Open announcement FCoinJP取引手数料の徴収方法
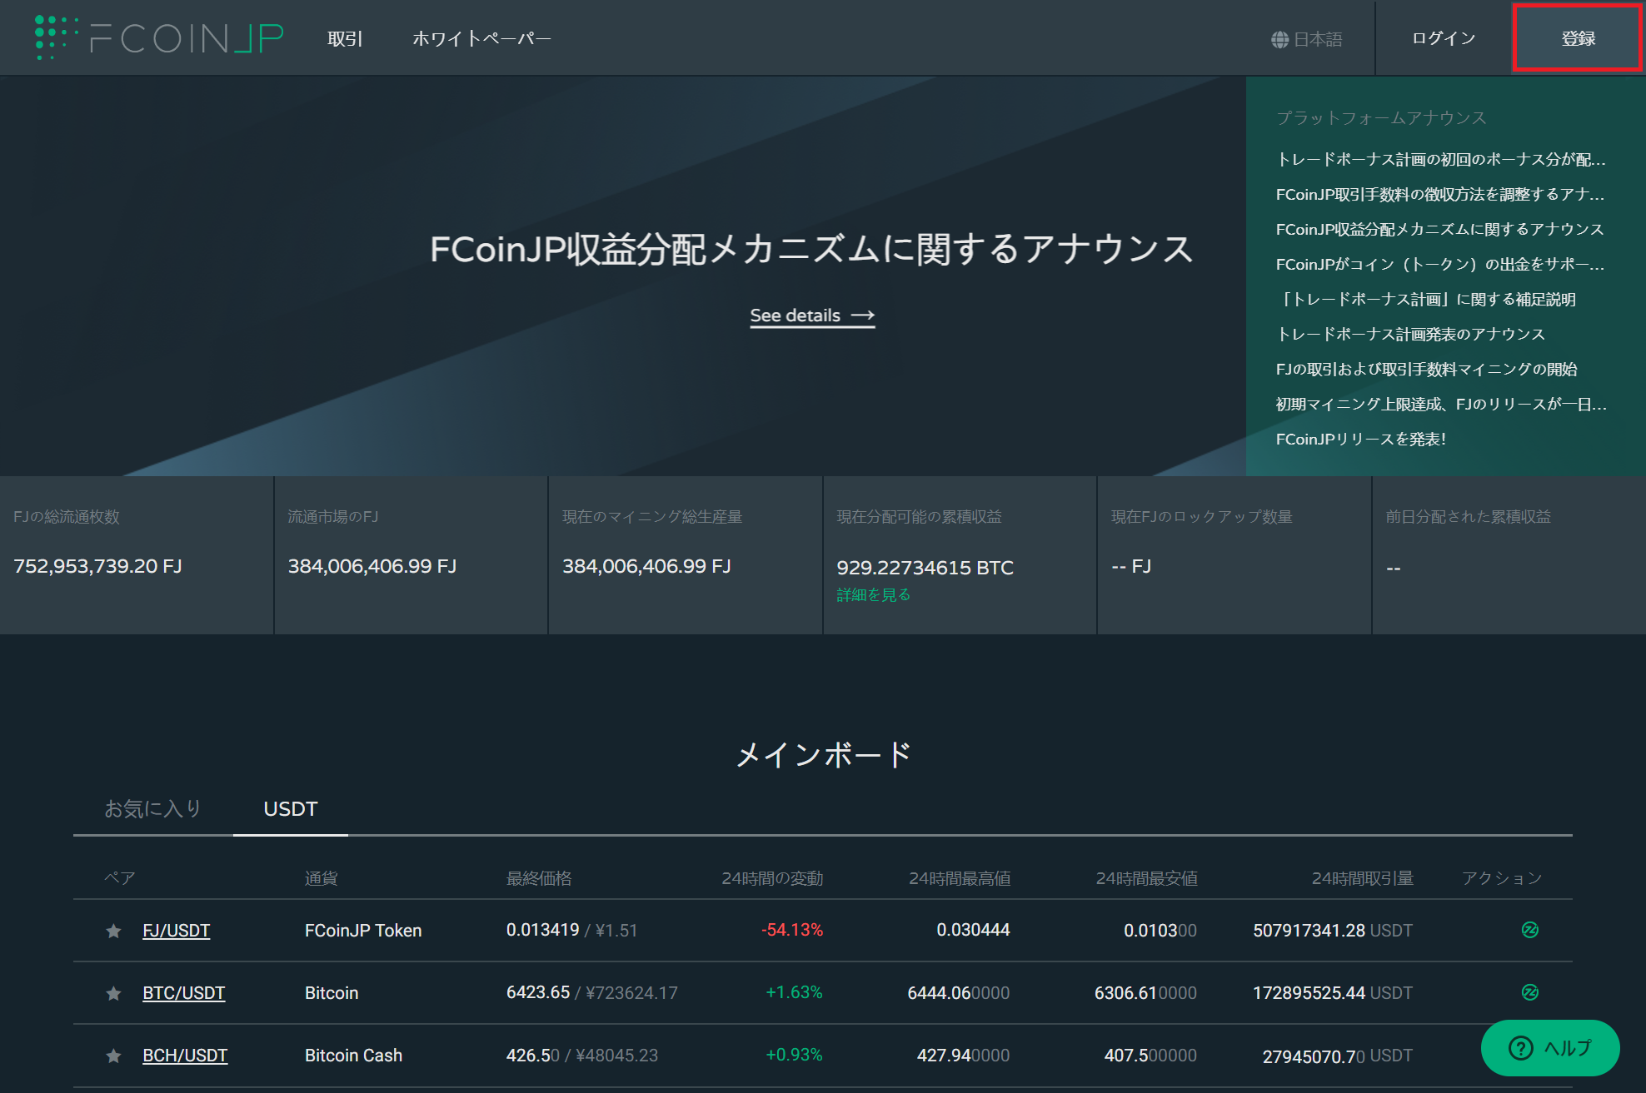Screen dimensions: 1646x1093 1440,194
